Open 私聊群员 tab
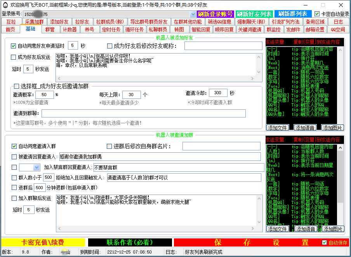Image resolution: width=351 pixels, height=257 pixels. pos(158,29)
